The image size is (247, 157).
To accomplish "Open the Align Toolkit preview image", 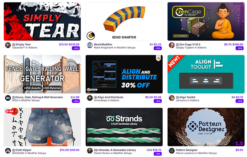I will [x=206, y=74].
